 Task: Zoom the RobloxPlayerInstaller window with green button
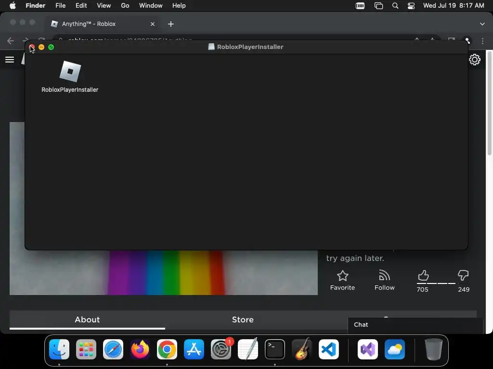tap(51, 47)
